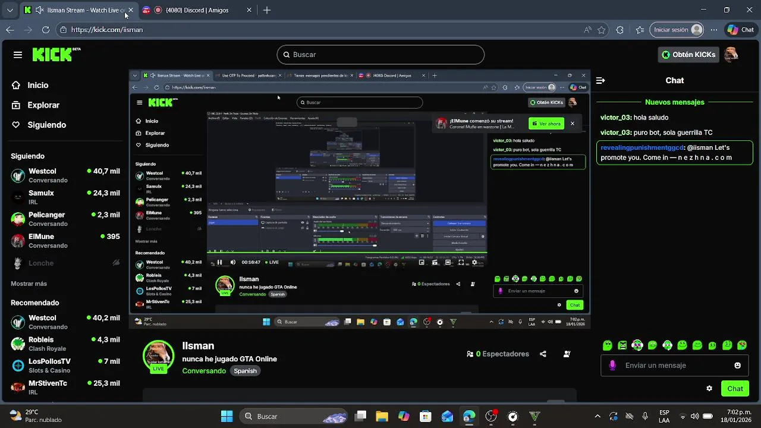Screen dimensions: 761x428
Task: Click Enviar un mensaje chat input
Action: coord(675,365)
